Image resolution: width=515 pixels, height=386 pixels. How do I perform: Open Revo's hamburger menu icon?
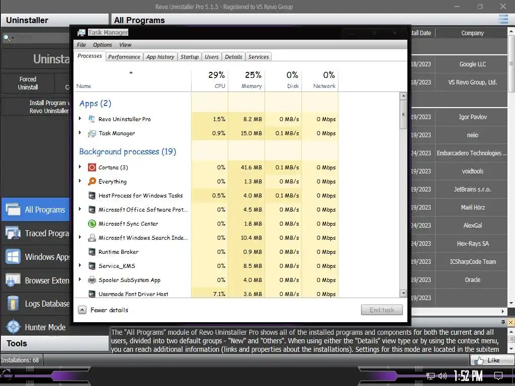503,20
